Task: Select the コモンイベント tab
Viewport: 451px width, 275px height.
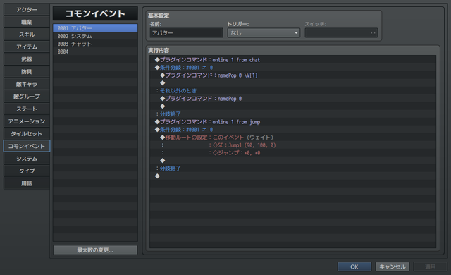Action: click(27, 146)
